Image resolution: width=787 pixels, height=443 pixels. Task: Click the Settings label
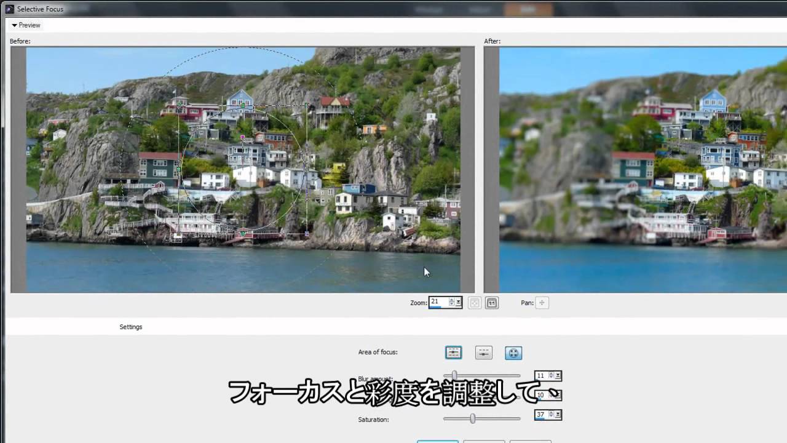pyautogui.click(x=131, y=327)
